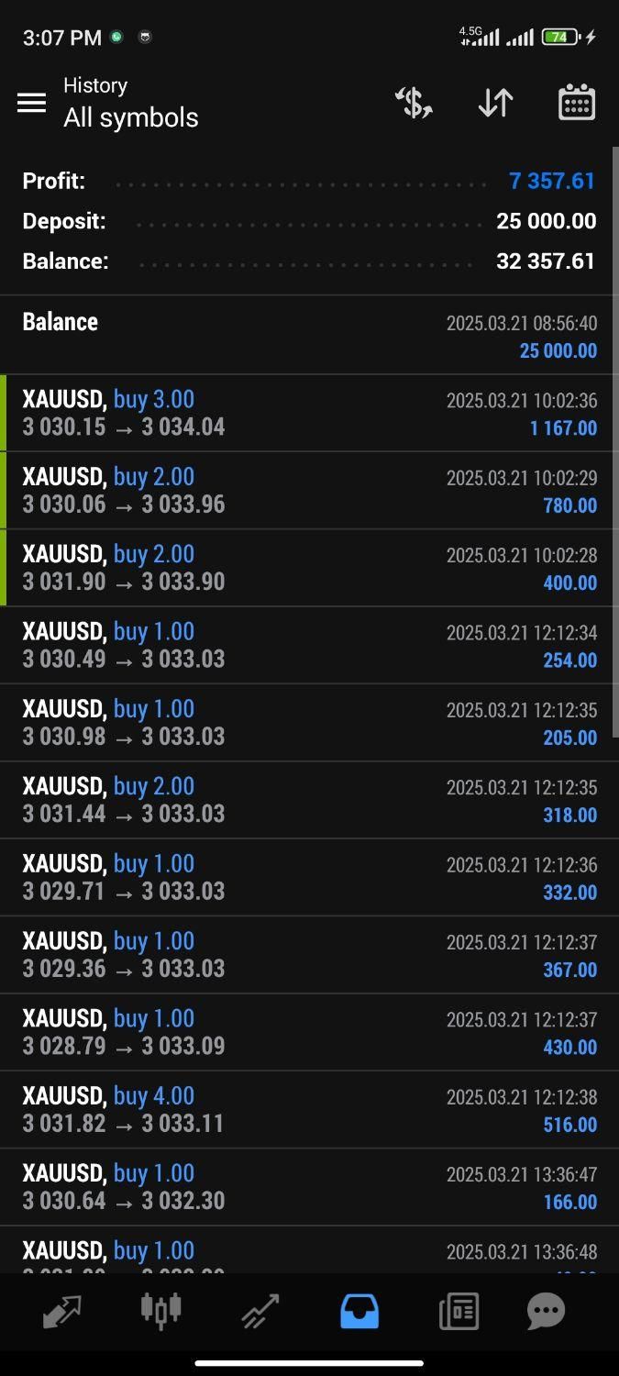Select XAUUSD trade opened at 3 031.90
This screenshot has width=619, height=1376.
pos(309,568)
